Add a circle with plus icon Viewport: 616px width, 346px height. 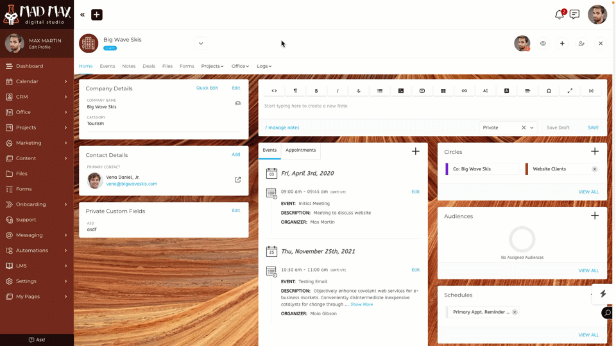coord(595,151)
